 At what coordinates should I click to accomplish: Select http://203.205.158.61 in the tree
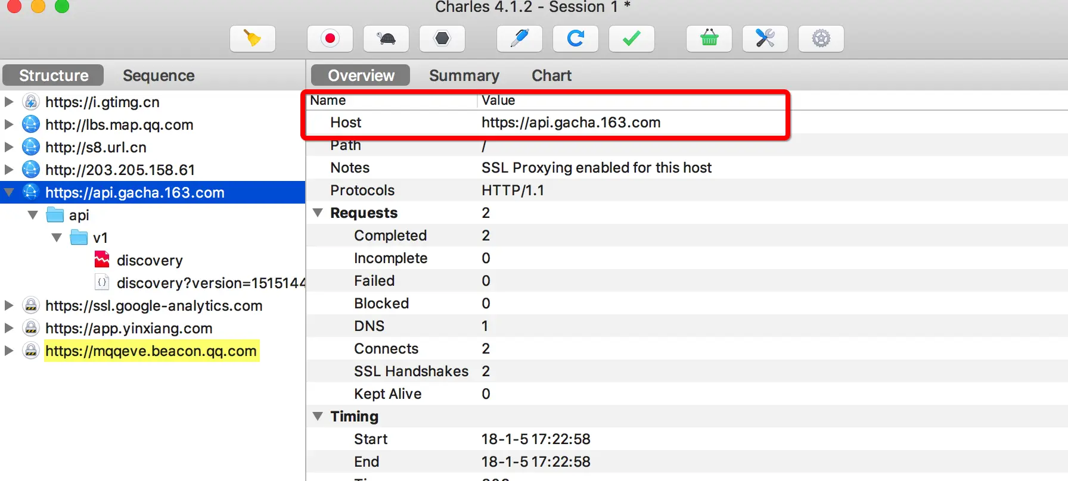pos(120,170)
